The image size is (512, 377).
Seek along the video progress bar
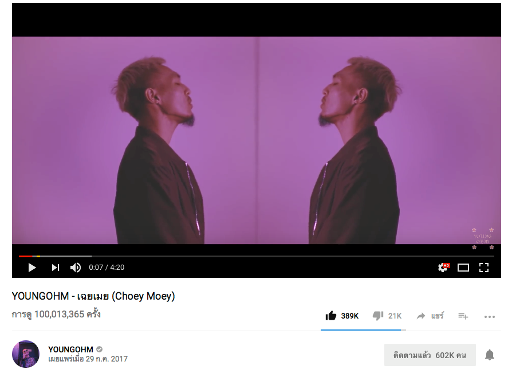click(257, 256)
